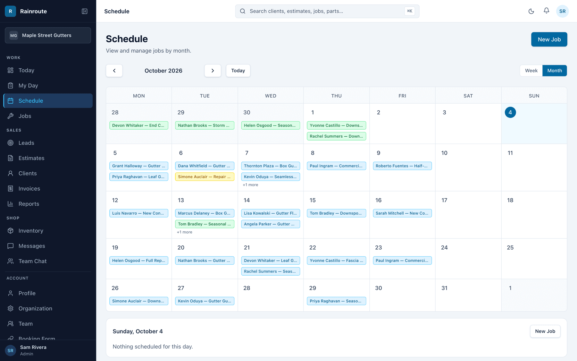577x361 pixels.
Task: Click the Leads target icon
Action: click(11, 143)
